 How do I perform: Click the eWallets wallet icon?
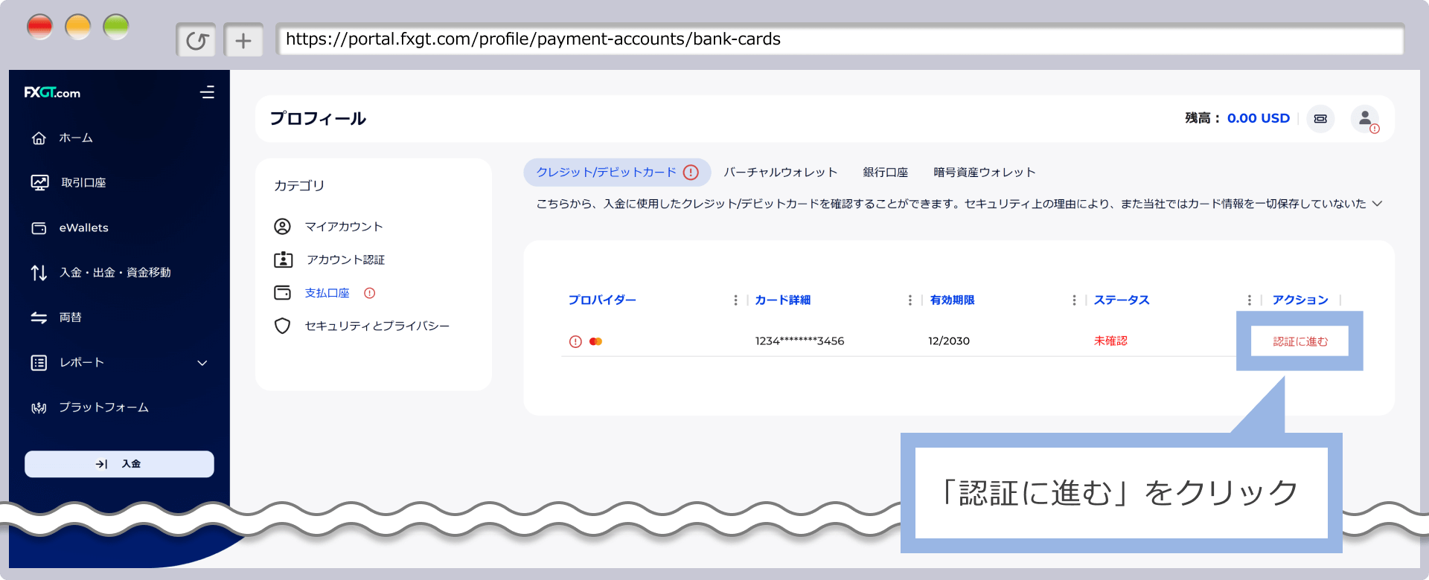[x=39, y=228]
